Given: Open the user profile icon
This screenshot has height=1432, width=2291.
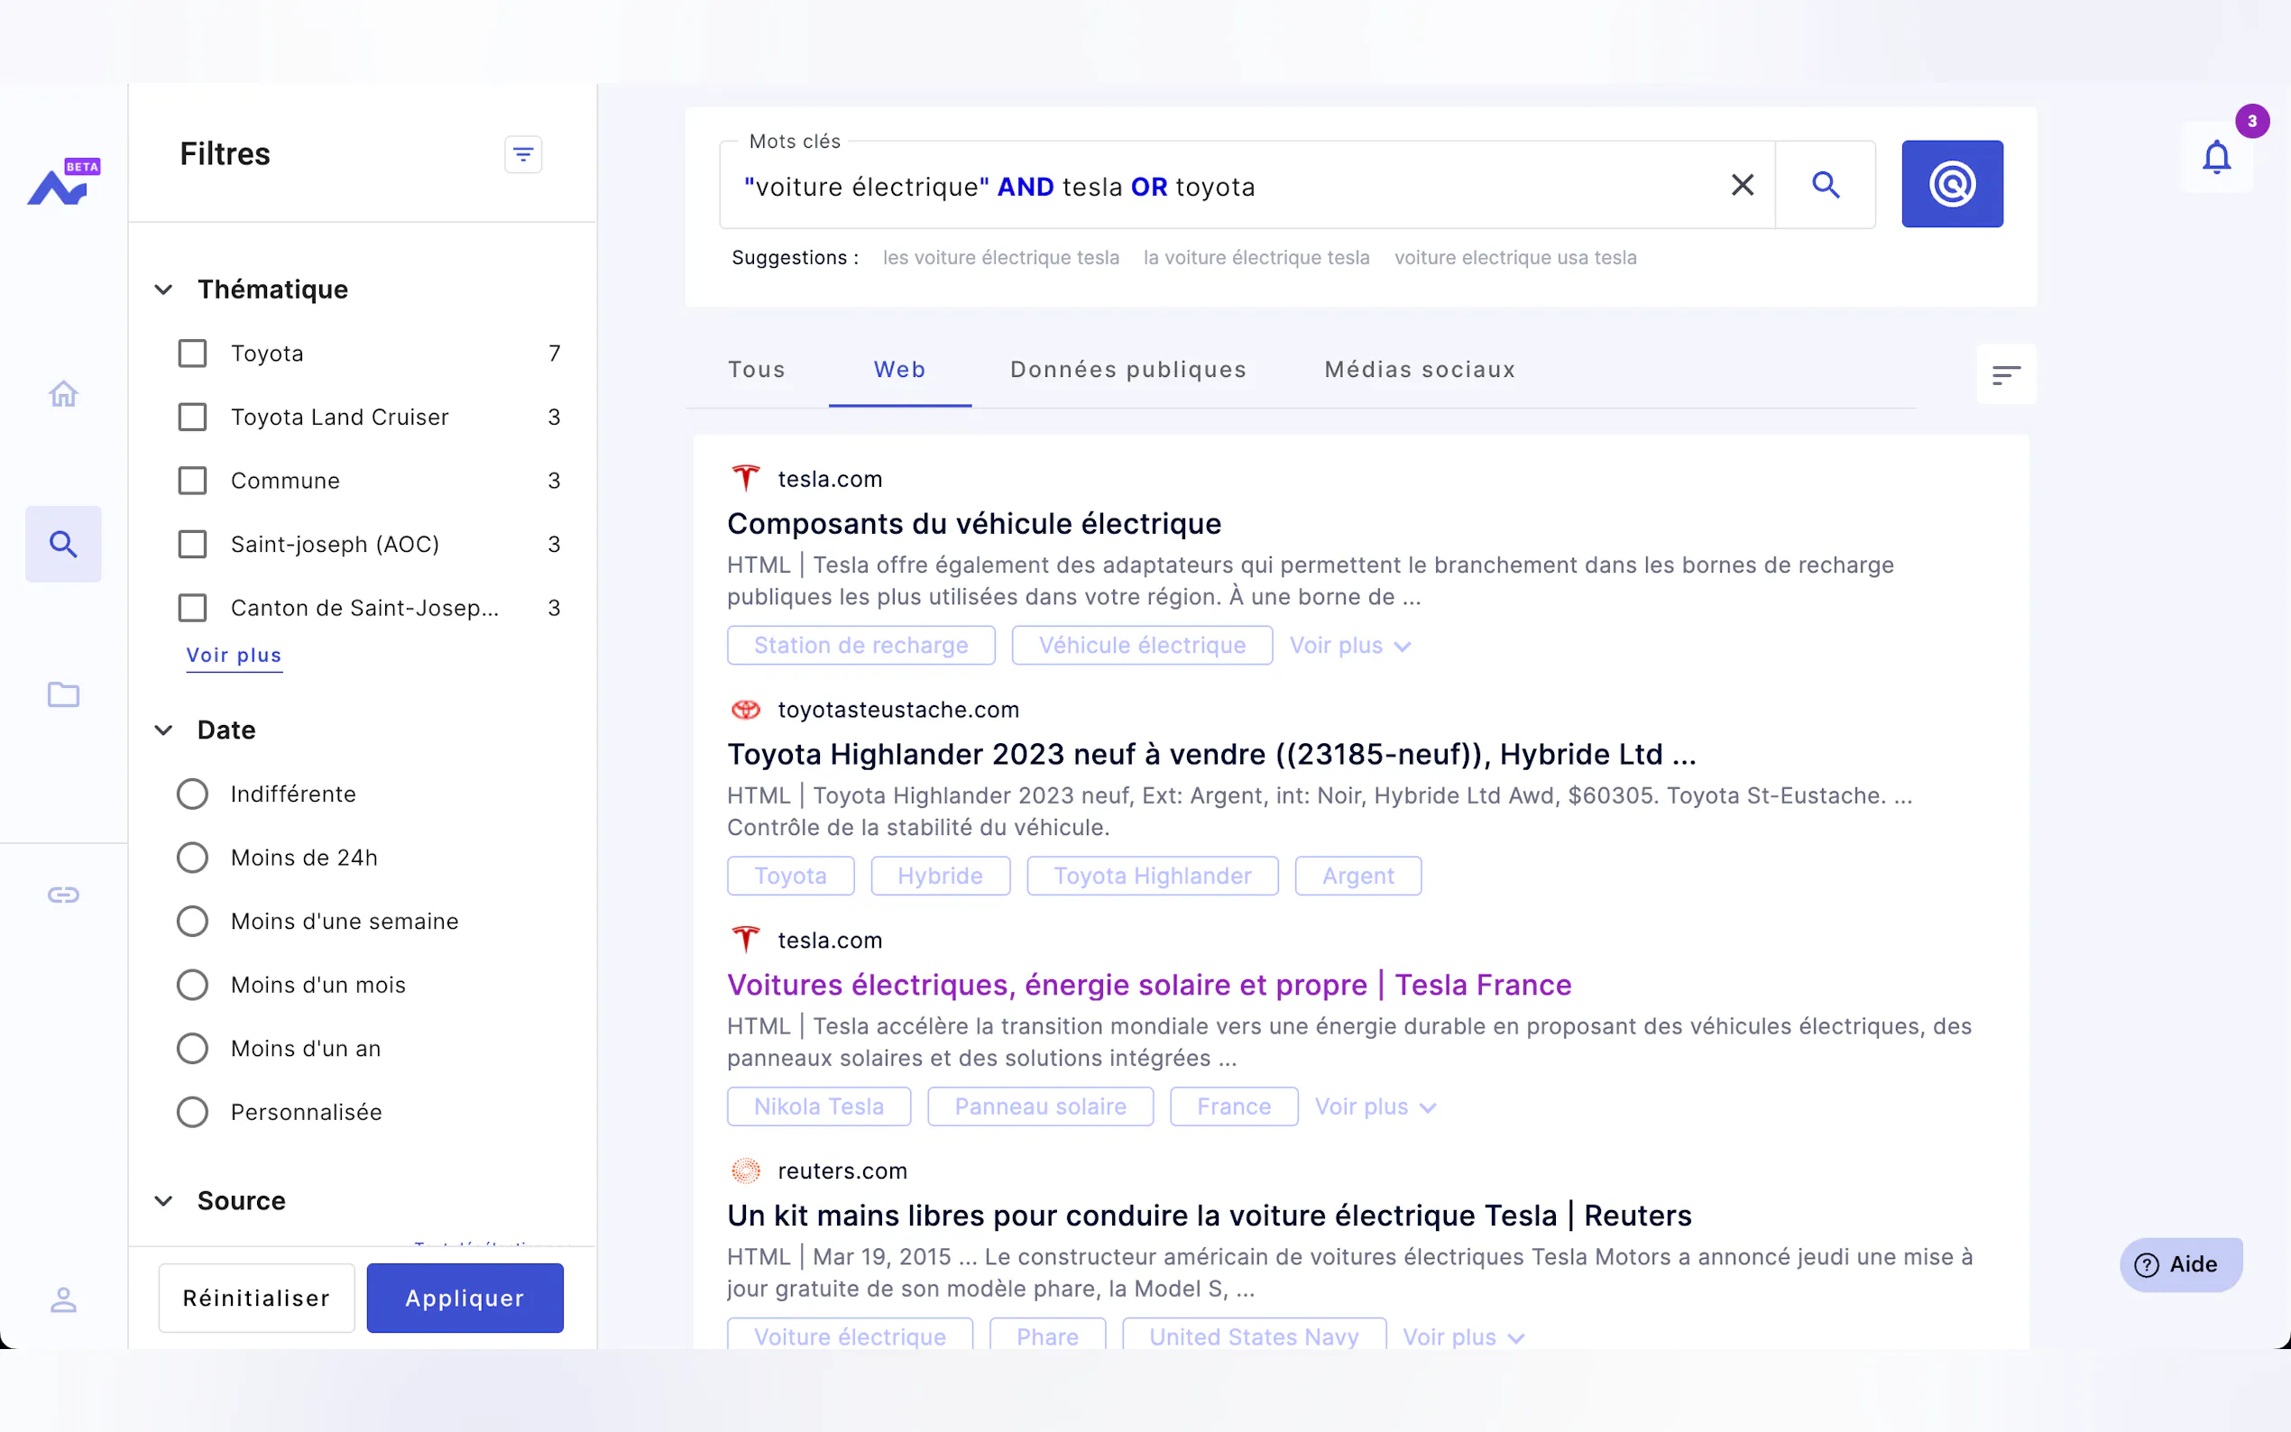Looking at the screenshot, I should pyautogui.click(x=63, y=1299).
